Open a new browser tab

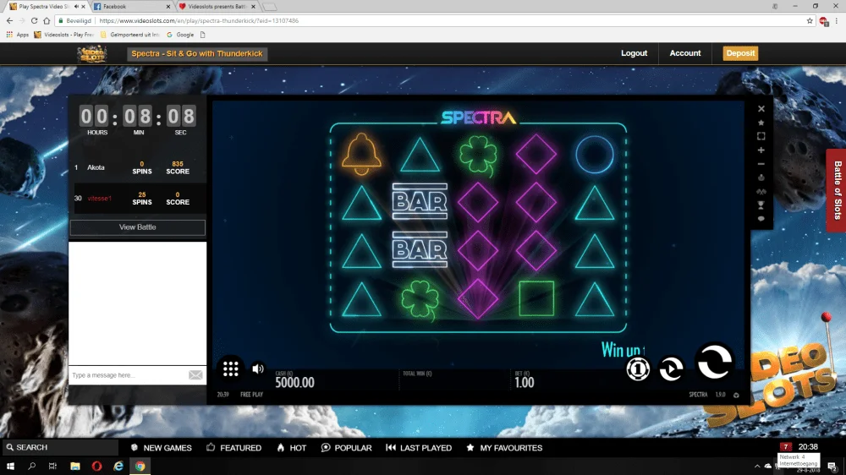pos(270,7)
